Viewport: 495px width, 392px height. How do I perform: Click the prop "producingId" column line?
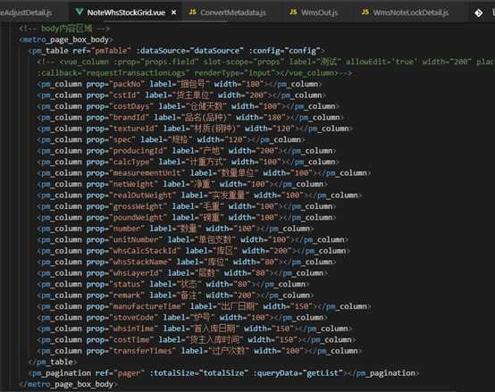(x=187, y=151)
